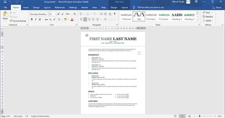
Task: Justify the paragraph text
Action: 93,19
